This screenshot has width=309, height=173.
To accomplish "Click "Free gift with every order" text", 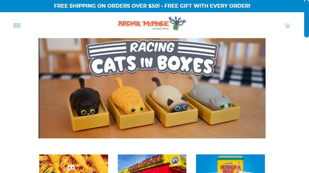I will pyautogui.click(x=207, y=6).
